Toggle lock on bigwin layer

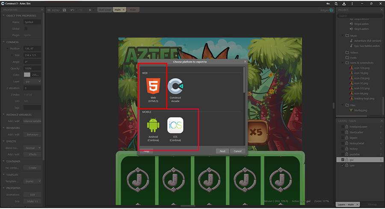click(x=346, y=138)
